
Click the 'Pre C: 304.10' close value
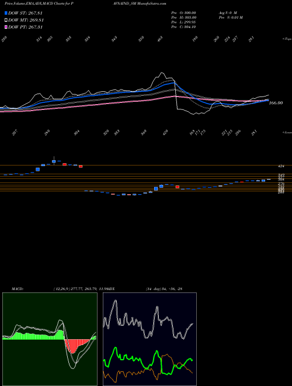point(183,27)
